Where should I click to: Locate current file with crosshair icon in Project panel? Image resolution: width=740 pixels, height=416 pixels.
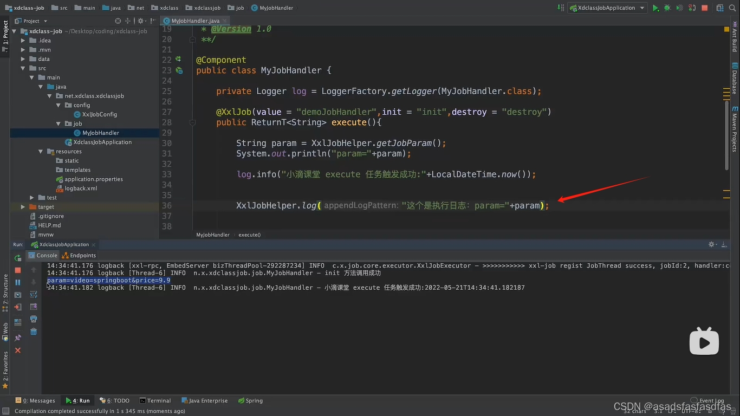(118, 21)
